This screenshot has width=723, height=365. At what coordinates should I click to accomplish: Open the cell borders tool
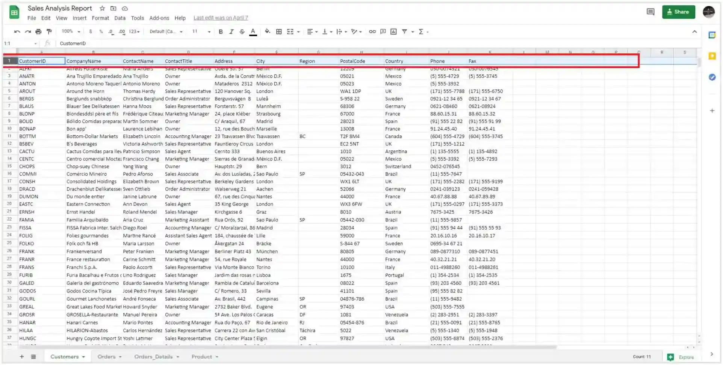(279, 32)
